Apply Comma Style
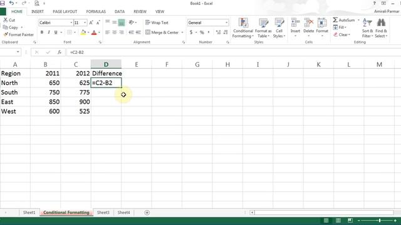This screenshot has height=225, width=401. click(209, 32)
